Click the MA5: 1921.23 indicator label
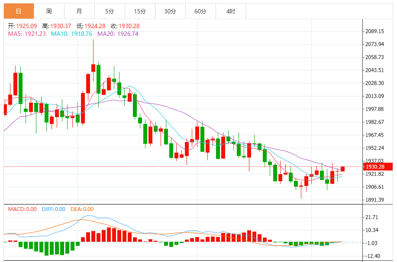 (x=27, y=34)
